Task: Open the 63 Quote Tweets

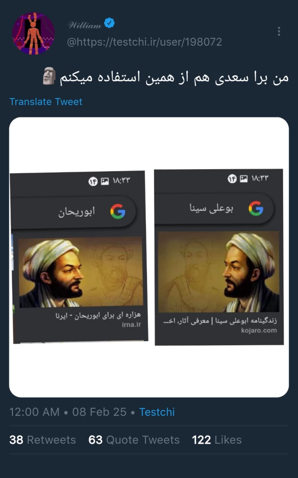Action: (x=134, y=440)
